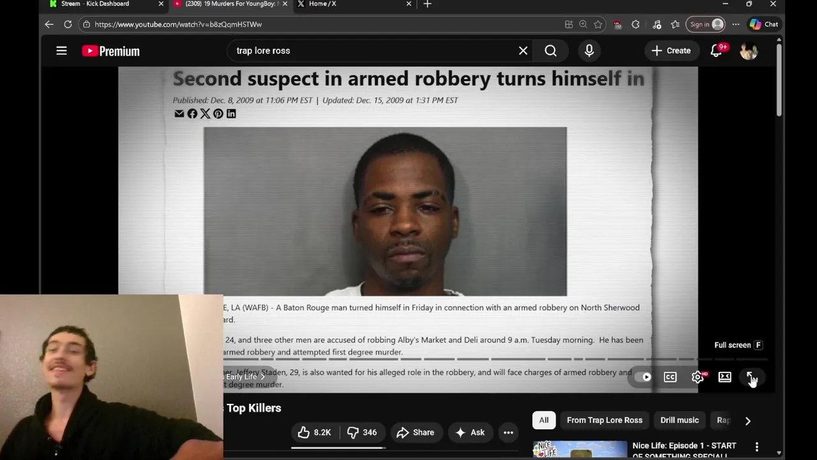Dislike the video (346)
817x460 pixels.
[362, 433]
